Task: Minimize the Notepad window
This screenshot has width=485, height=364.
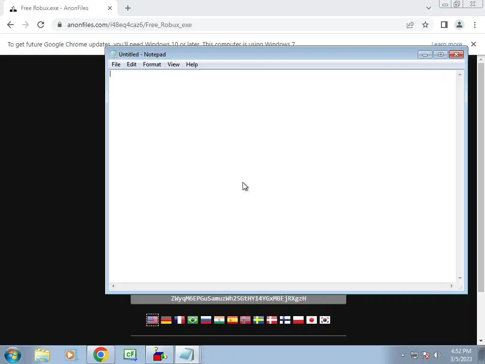Action: tap(425, 55)
